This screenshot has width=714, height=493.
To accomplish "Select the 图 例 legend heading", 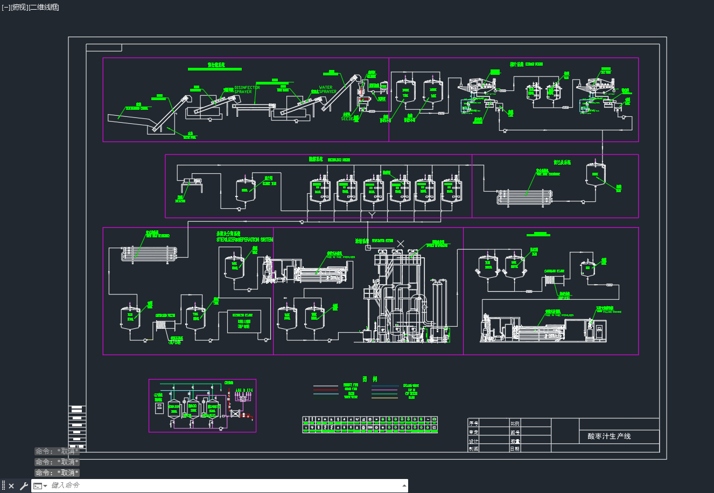I will pyautogui.click(x=369, y=379).
